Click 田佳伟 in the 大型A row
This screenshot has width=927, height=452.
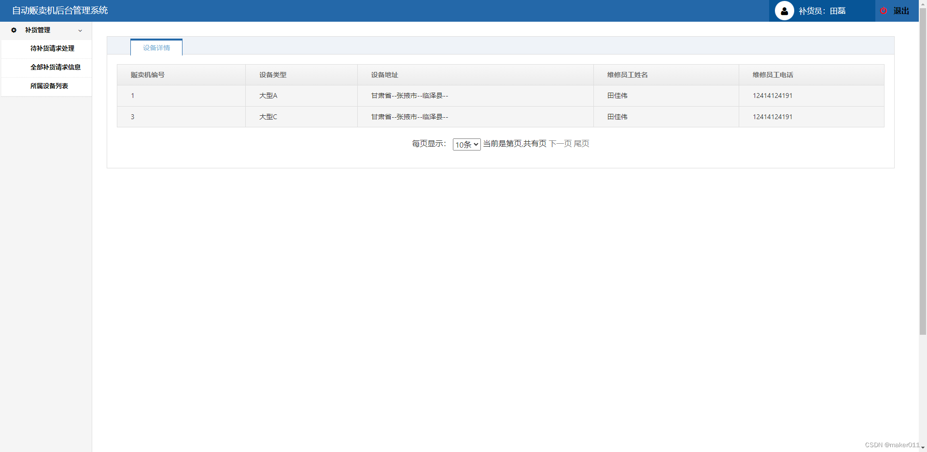[x=618, y=96]
